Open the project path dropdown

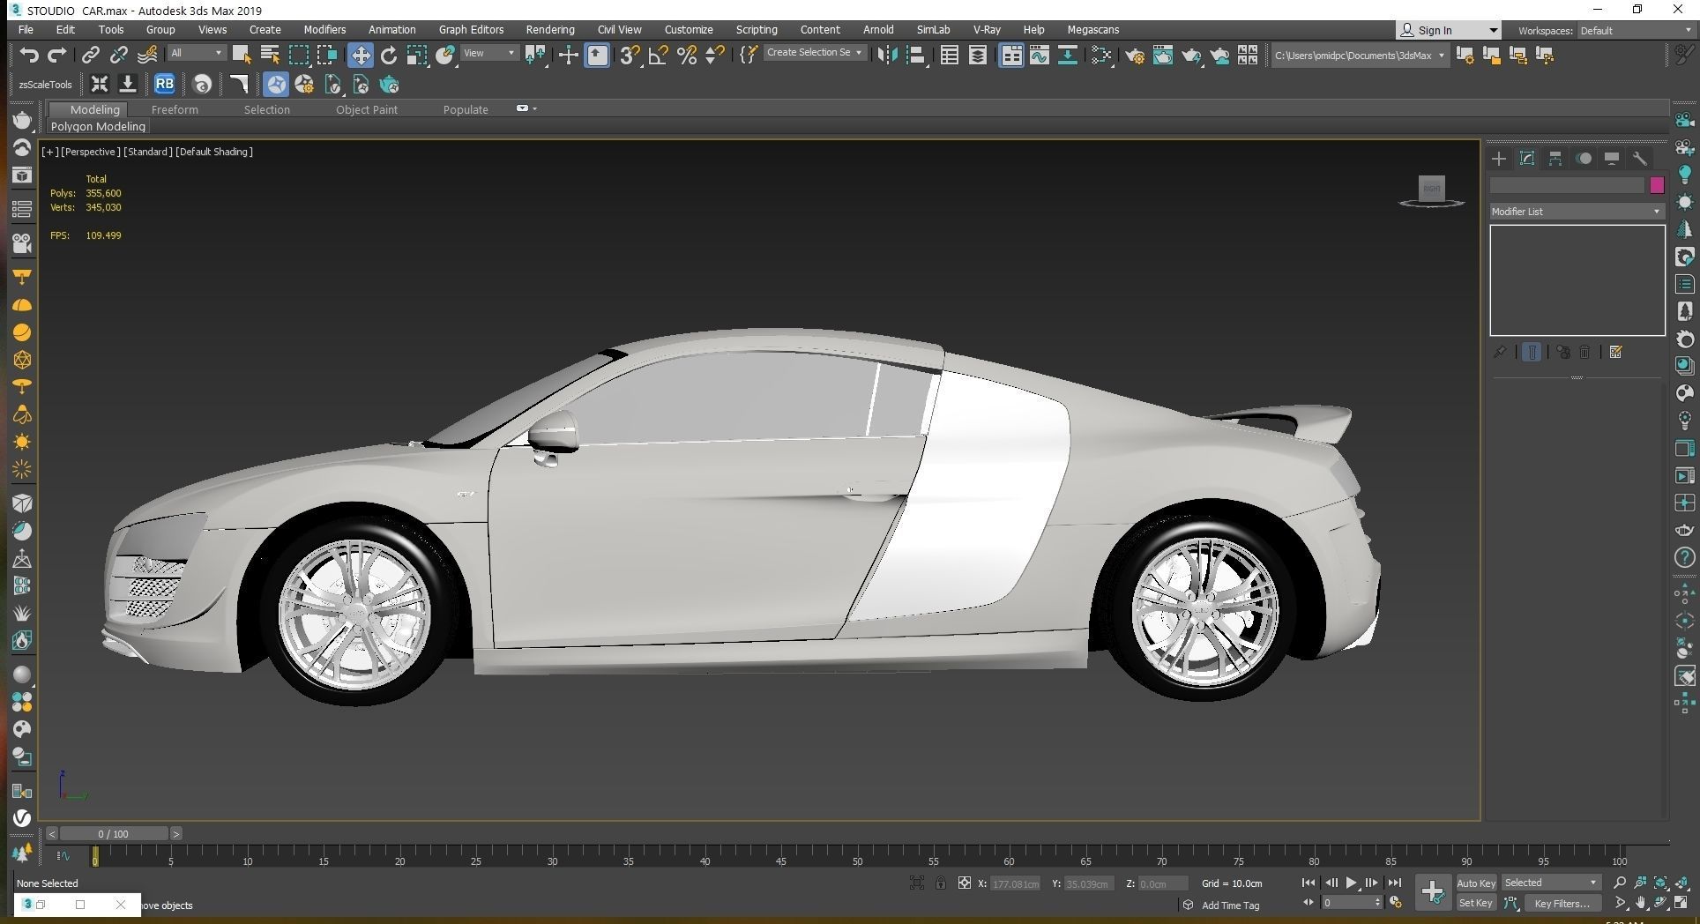pos(1360,56)
